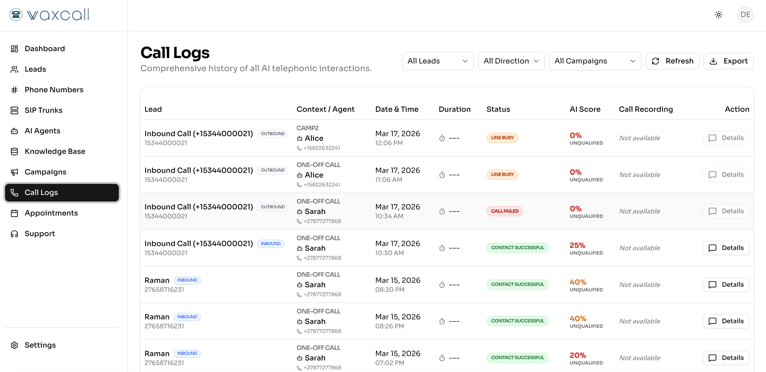Open Campaigns via the megaphone icon

click(14, 172)
